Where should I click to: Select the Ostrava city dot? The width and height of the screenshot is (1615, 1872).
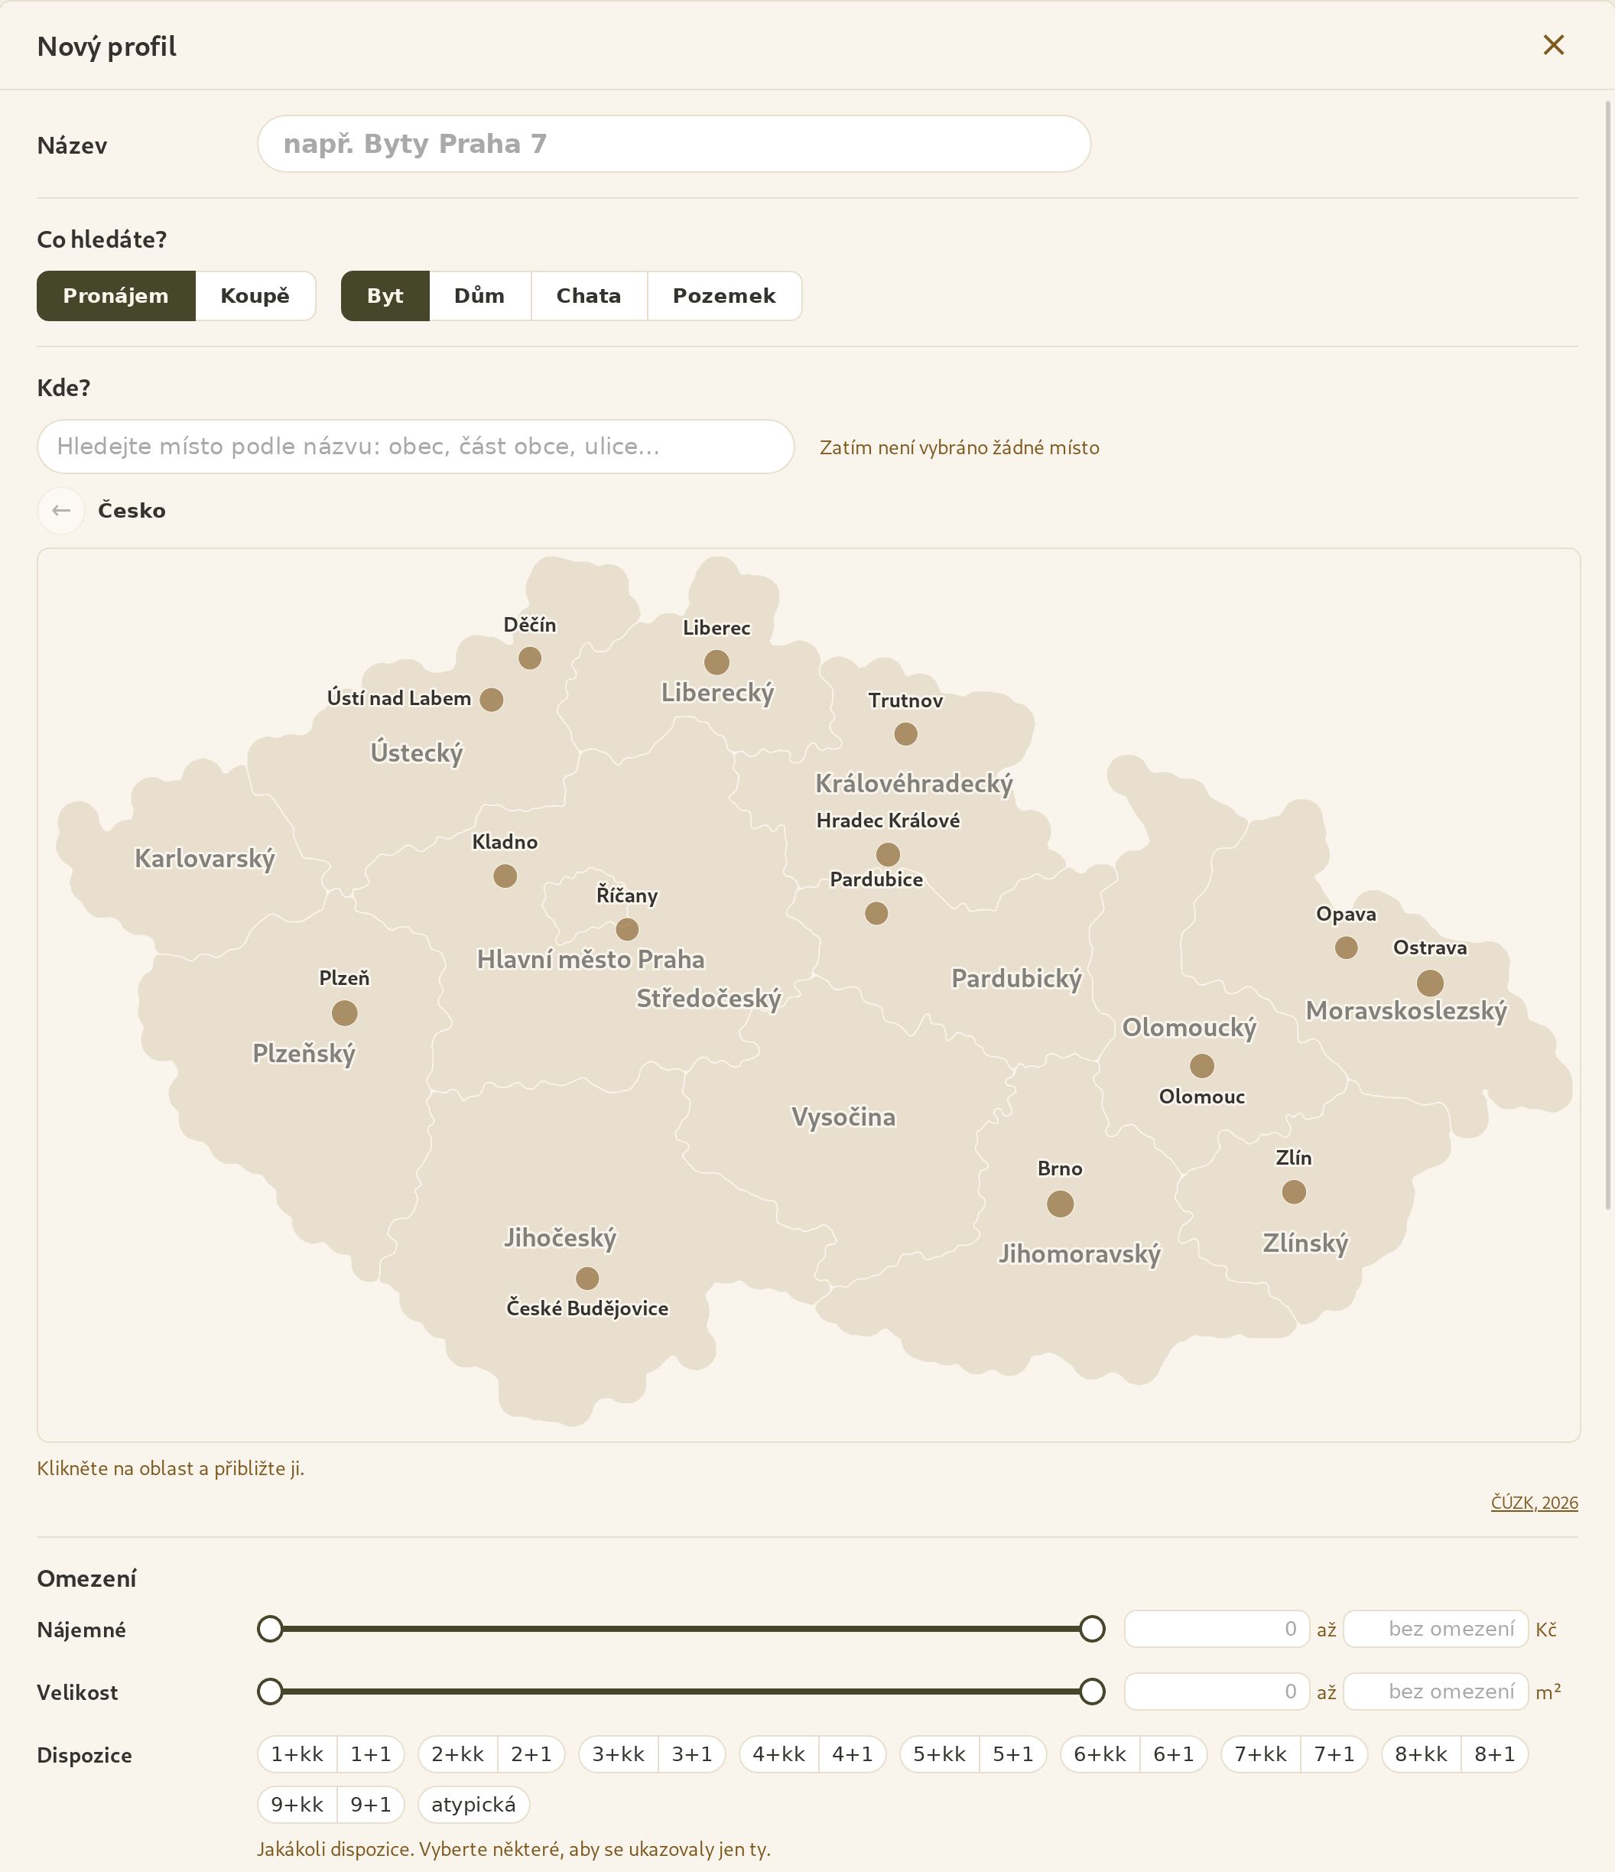point(1429,982)
